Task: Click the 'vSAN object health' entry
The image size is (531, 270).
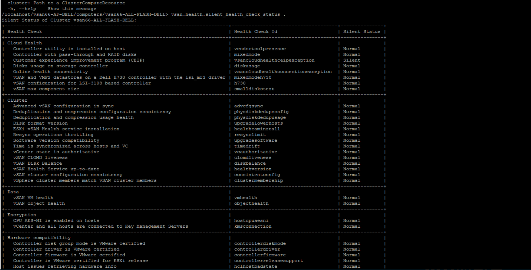Action: tap(39, 203)
